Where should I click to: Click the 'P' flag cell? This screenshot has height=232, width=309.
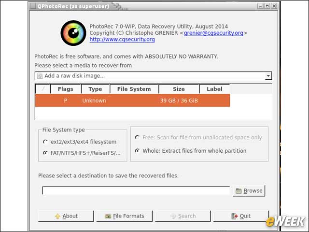point(66,101)
